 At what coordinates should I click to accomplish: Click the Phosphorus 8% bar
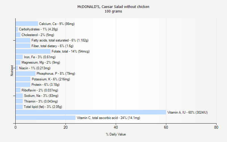(26, 74)
